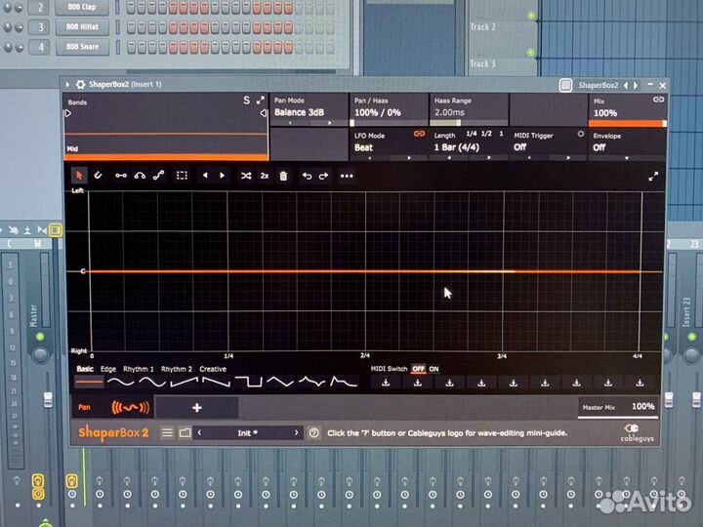The width and height of the screenshot is (703, 527).
Task: Switch to Basic wave presets tab
Action: [85, 369]
